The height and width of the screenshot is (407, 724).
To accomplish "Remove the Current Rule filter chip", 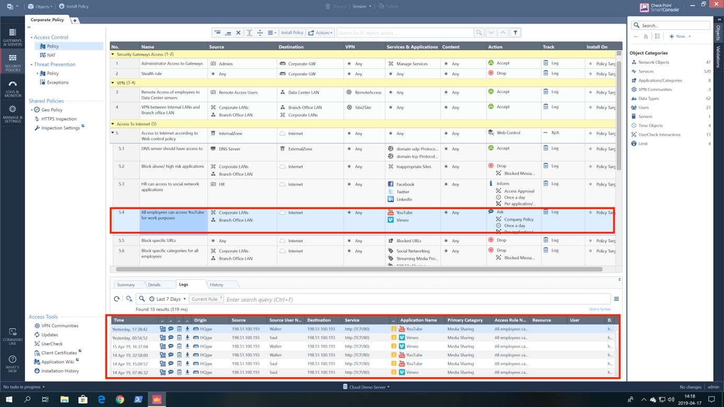I will (221, 298).
